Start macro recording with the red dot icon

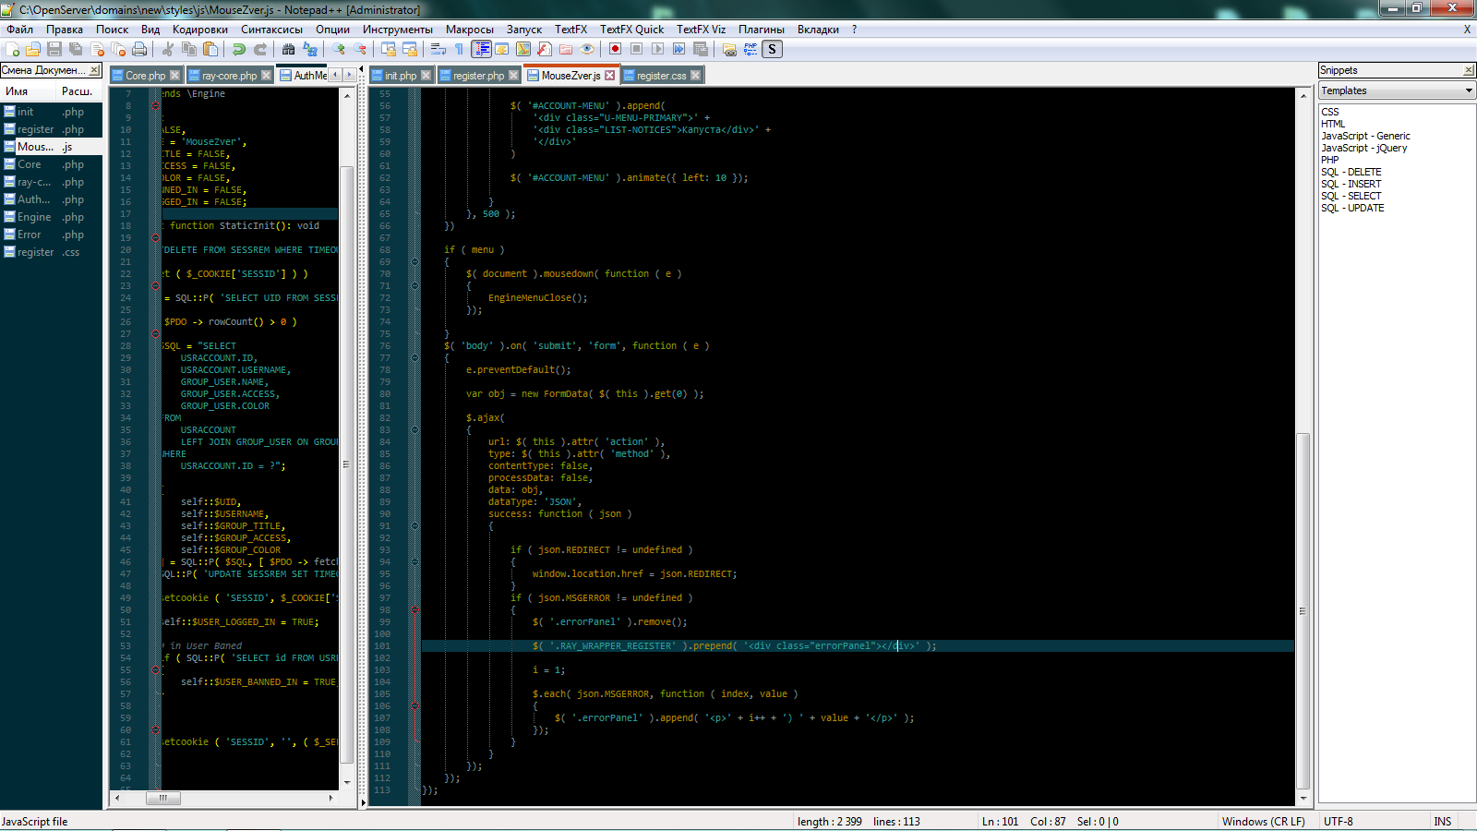click(x=615, y=49)
